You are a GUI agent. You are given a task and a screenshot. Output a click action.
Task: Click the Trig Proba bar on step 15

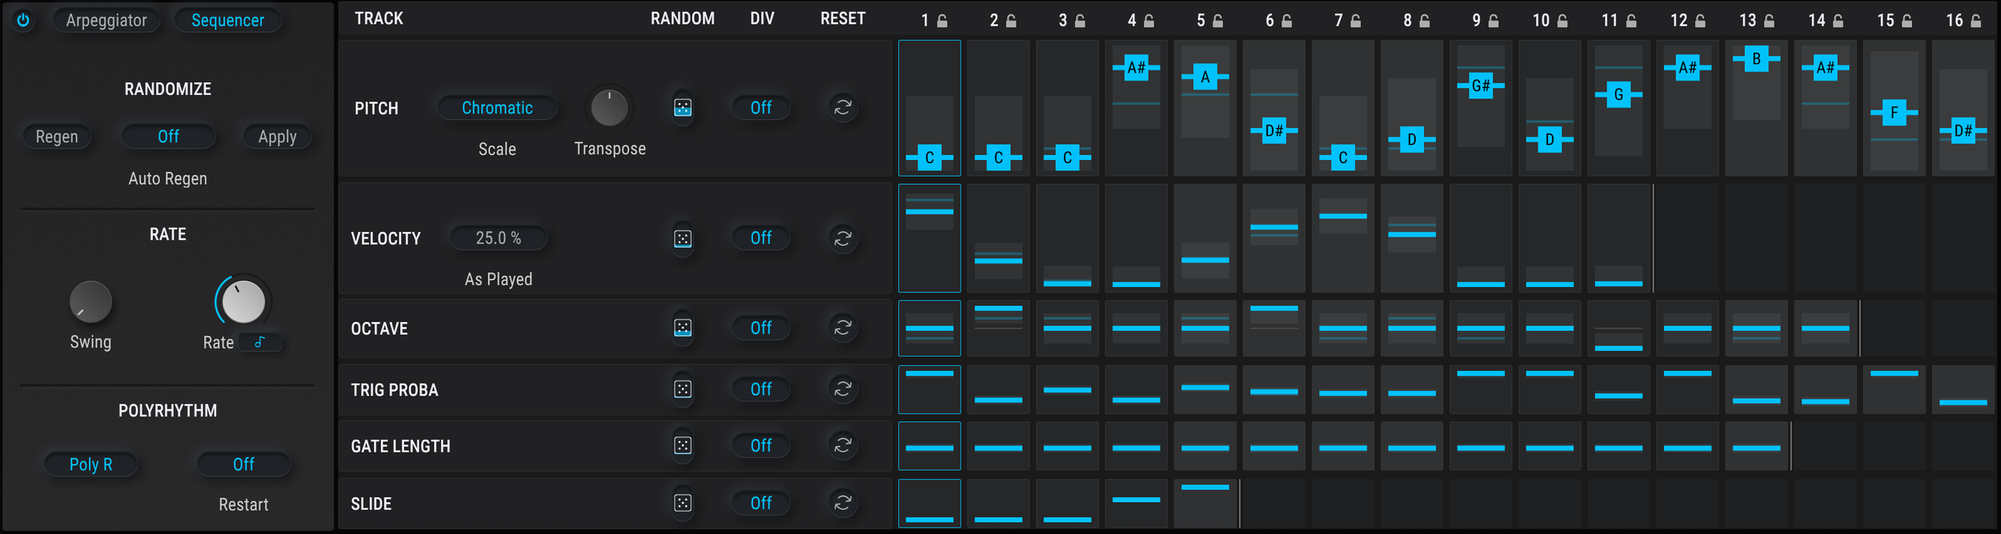(x=1894, y=373)
